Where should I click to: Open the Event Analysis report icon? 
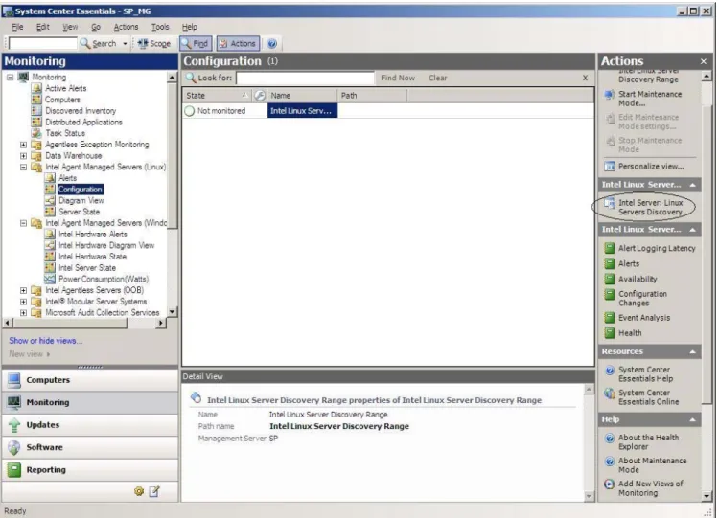coord(610,317)
